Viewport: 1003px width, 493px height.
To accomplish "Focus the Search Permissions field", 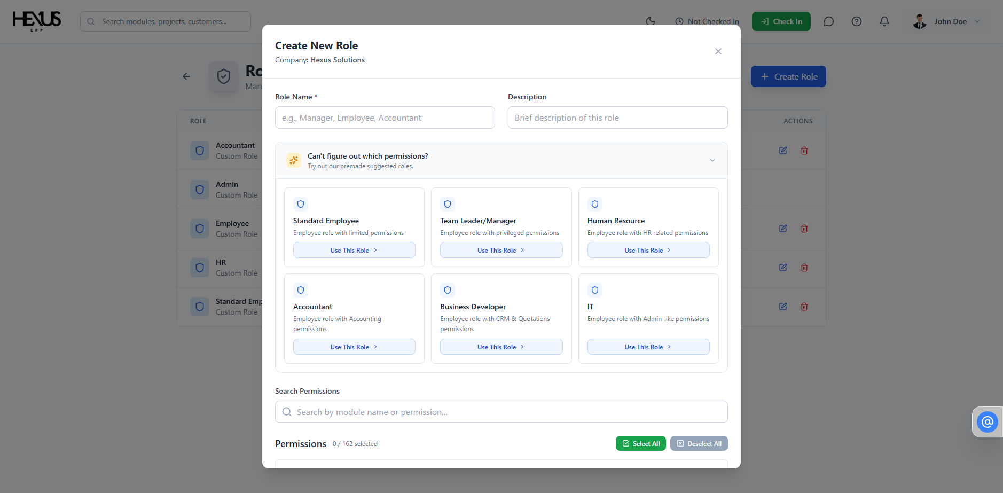I will coord(501,412).
